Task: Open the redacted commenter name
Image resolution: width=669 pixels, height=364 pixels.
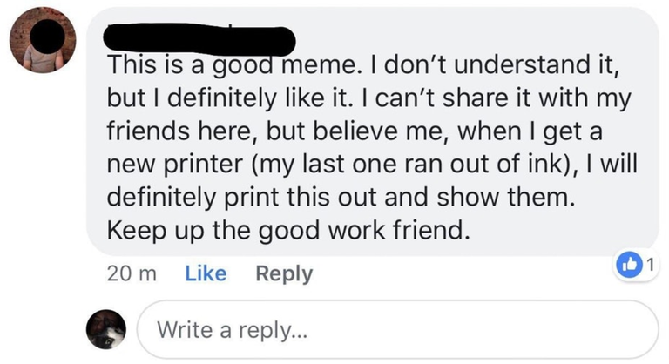Action: coord(199,37)
